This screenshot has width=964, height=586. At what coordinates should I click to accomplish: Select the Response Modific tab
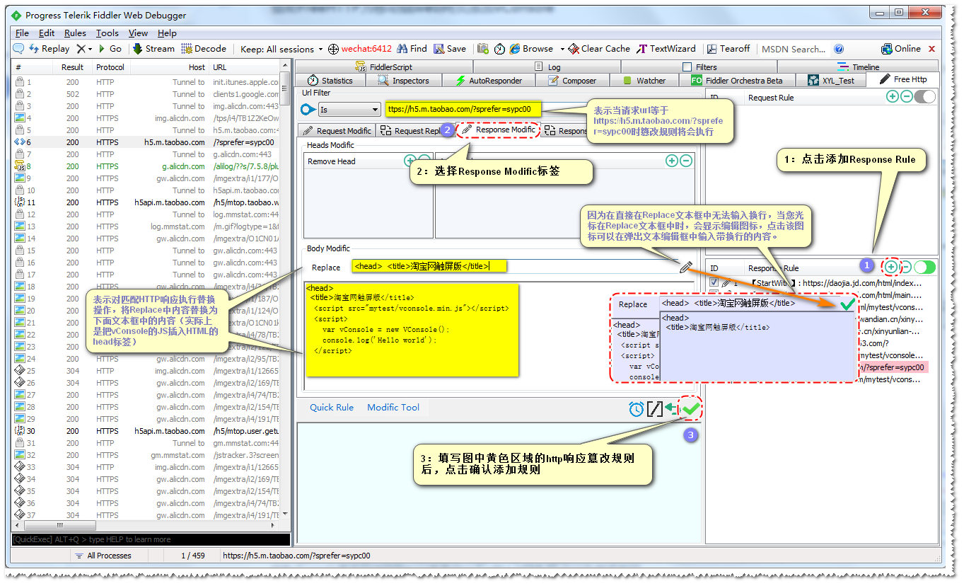(x=499, y=130)
